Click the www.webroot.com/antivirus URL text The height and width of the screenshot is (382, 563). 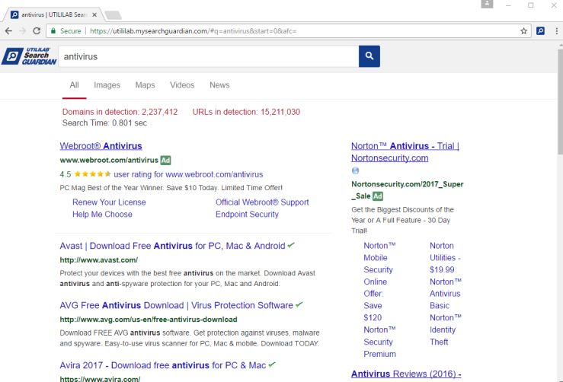[109, 160]
